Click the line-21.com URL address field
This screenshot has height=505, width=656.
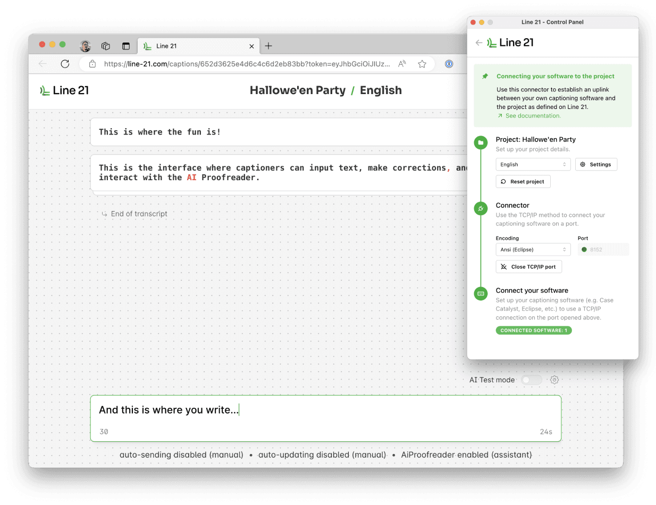pos(247,64)
